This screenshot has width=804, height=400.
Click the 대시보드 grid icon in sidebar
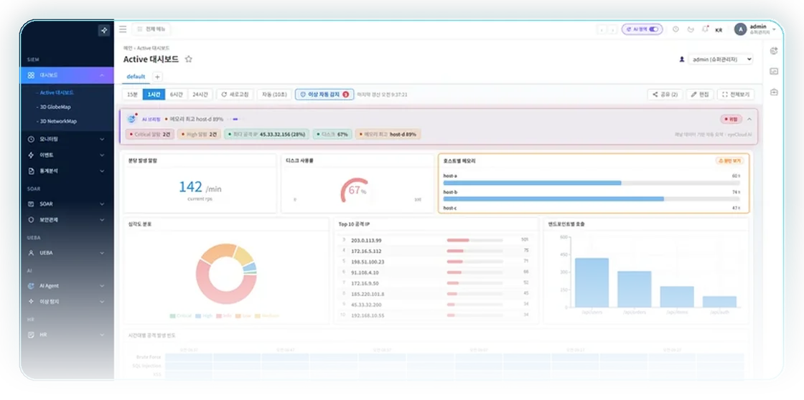click(x=32, y=75)
